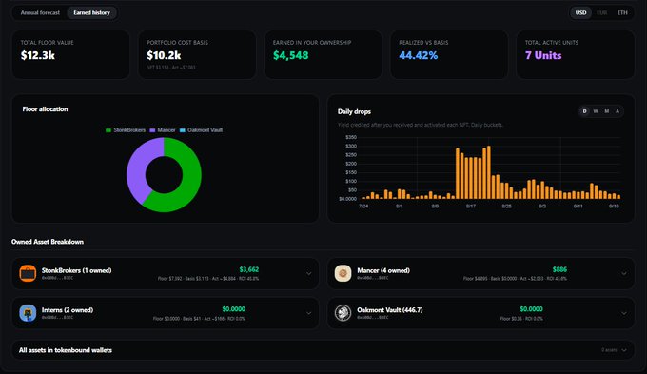
Task: Click the All assets in tokenbound wallets label
Action: 66,350
